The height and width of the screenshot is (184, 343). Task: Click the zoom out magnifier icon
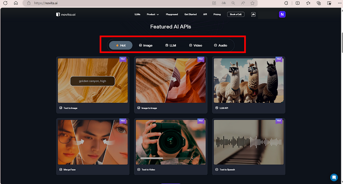(x=233, y=3)
